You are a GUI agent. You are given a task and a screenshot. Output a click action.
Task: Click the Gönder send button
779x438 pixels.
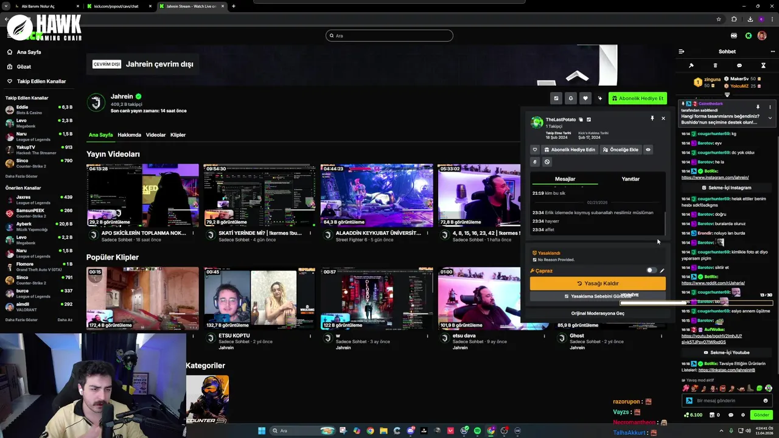761,415
